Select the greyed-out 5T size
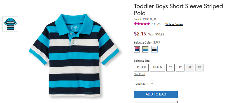 (x=200, y=68)
